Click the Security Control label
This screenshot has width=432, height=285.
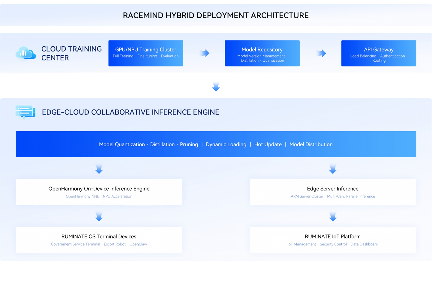click(x=333, y=244)
